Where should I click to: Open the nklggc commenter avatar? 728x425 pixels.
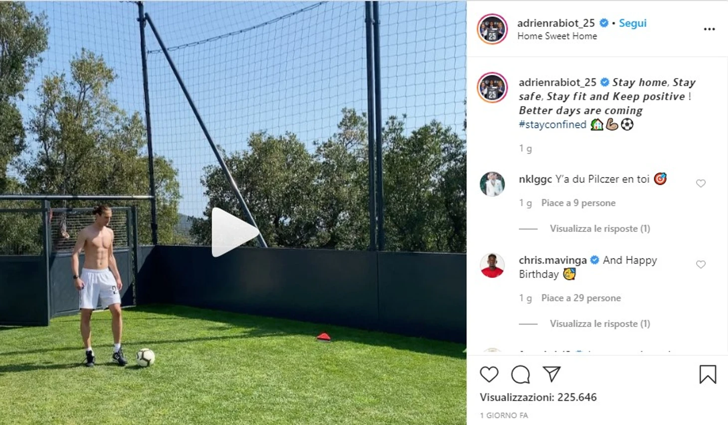click(492, 184)
